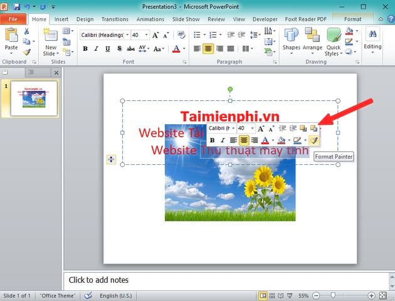
Task: Toggle Italic on mini toolbar
Action: click(x=223, y=140)
